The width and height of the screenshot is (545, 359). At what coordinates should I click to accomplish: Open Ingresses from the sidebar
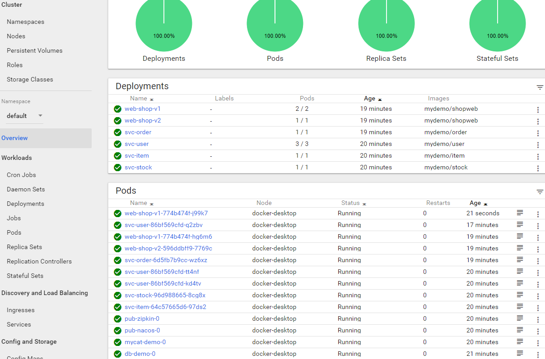[x=21, y=310]
